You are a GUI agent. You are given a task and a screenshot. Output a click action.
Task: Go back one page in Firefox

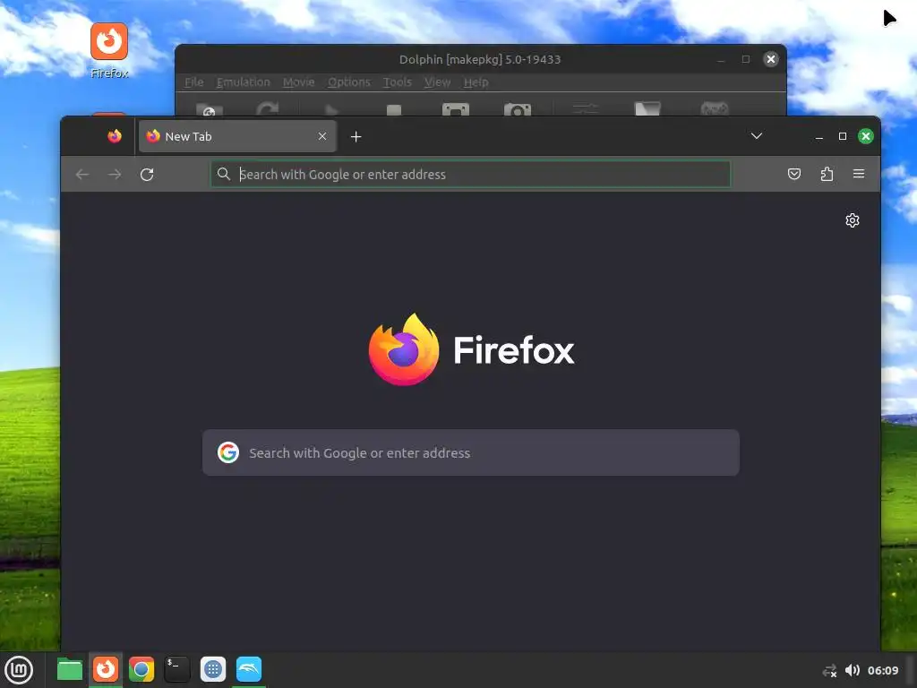point(82,175)
